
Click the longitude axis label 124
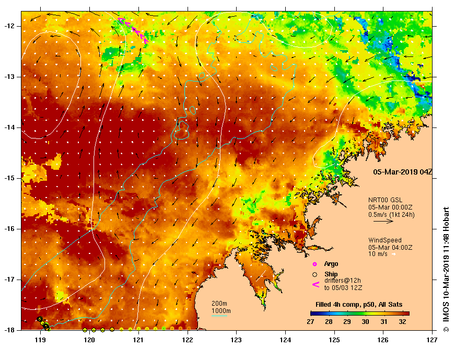click(x=285, y=340)
